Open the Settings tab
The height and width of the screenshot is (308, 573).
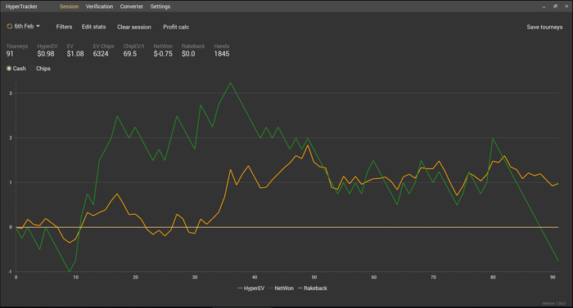(x=160, y=7)
